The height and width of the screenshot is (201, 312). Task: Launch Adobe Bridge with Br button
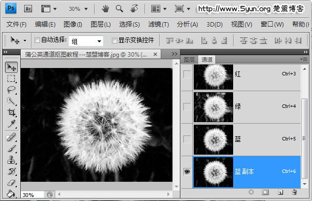coord(28,9)
